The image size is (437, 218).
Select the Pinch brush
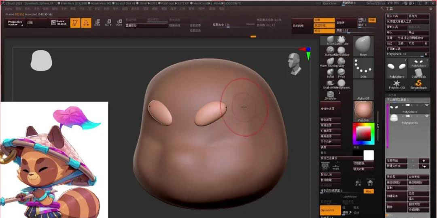(342, 73)
